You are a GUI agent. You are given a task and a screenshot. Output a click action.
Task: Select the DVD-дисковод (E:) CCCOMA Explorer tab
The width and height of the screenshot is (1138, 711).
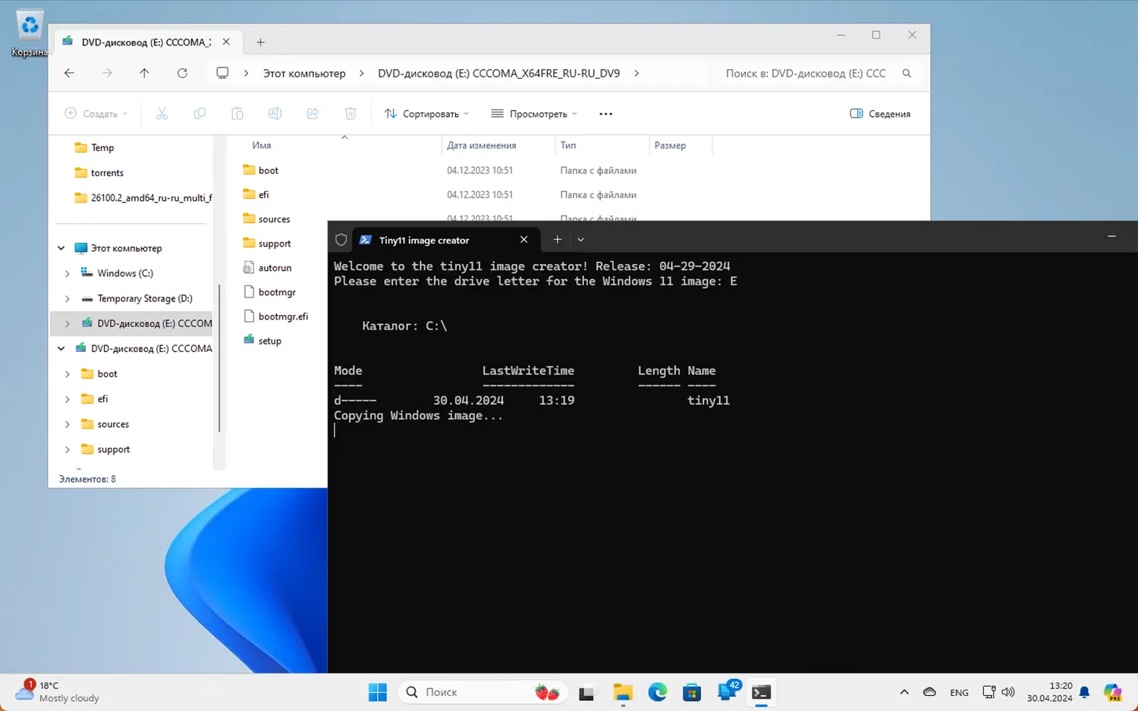click(x=147, y=42)
